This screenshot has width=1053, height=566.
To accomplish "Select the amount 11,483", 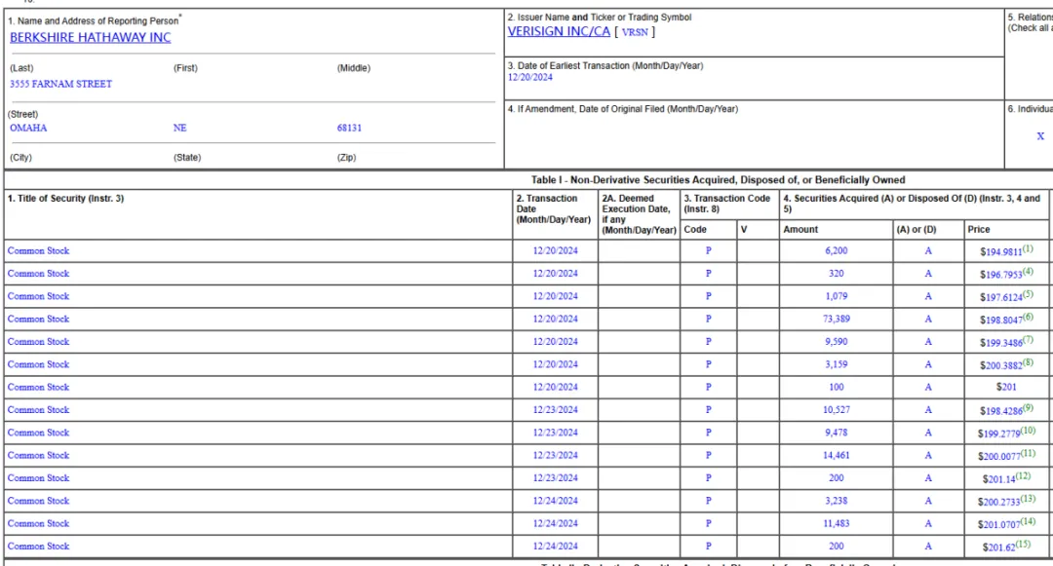I will click(837, 524).
